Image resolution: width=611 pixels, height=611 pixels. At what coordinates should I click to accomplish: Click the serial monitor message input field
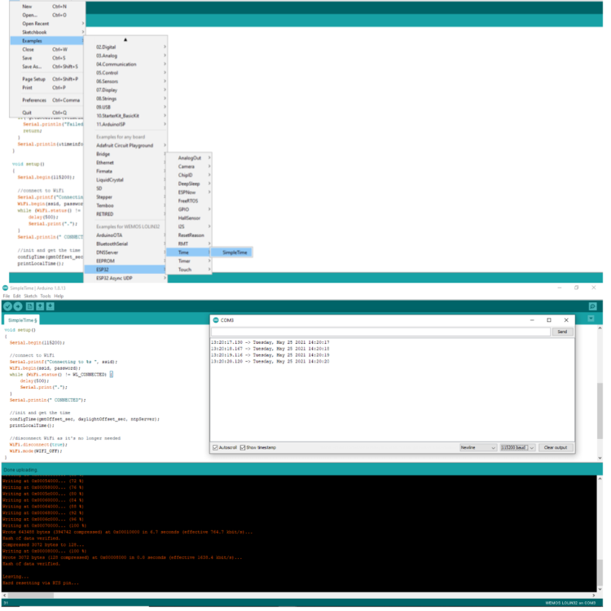pyautogui.click(x=380, y=332)
